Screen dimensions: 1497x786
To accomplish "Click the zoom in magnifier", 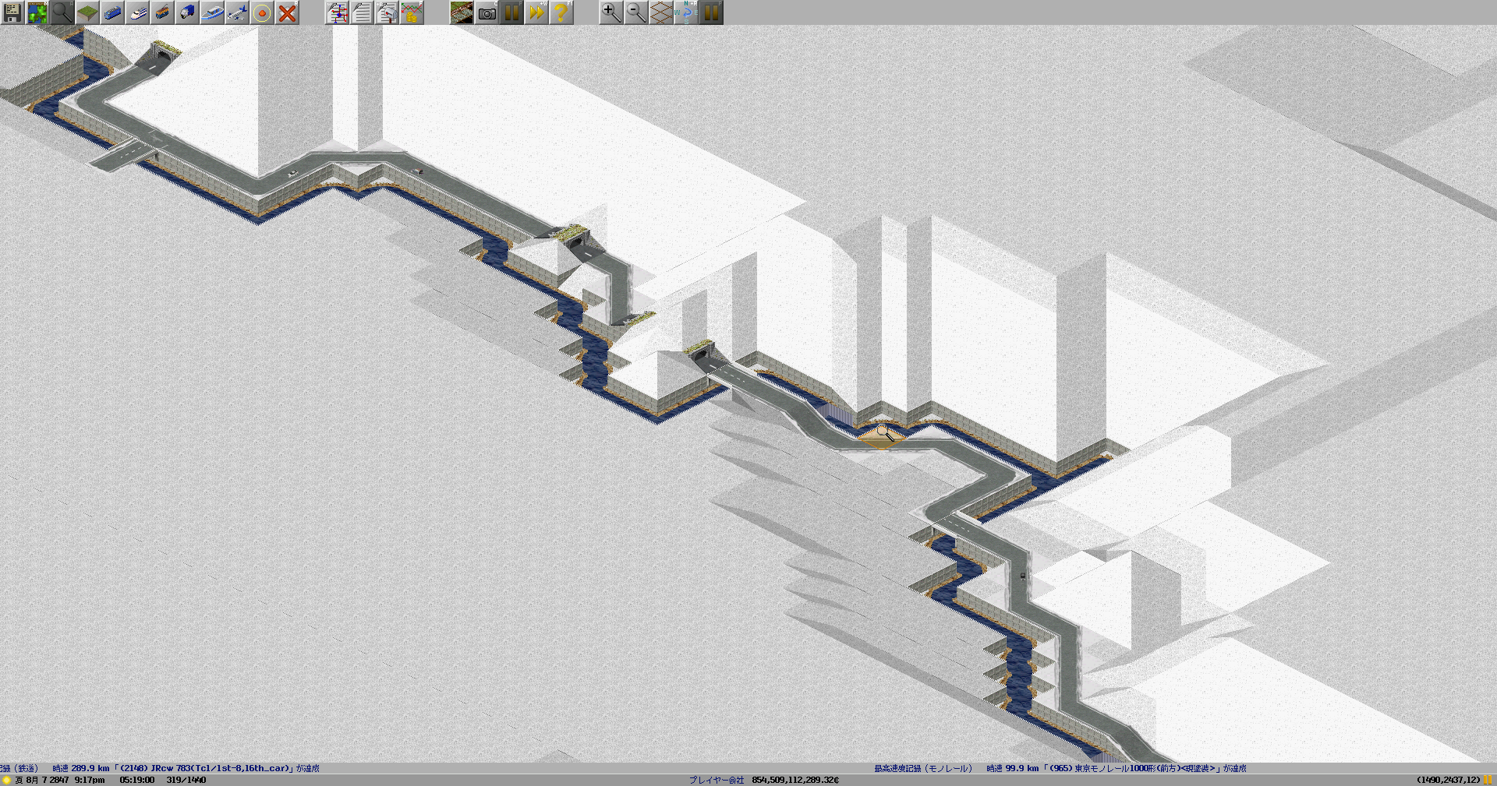I will click(x=611, y=12).
